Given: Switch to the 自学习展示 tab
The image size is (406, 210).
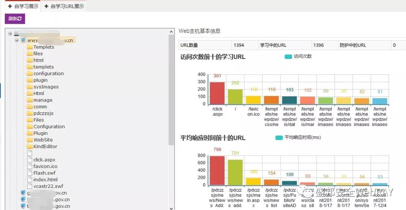Looking at the screenshot, I should pyautogui.click(x=23, y=6).
